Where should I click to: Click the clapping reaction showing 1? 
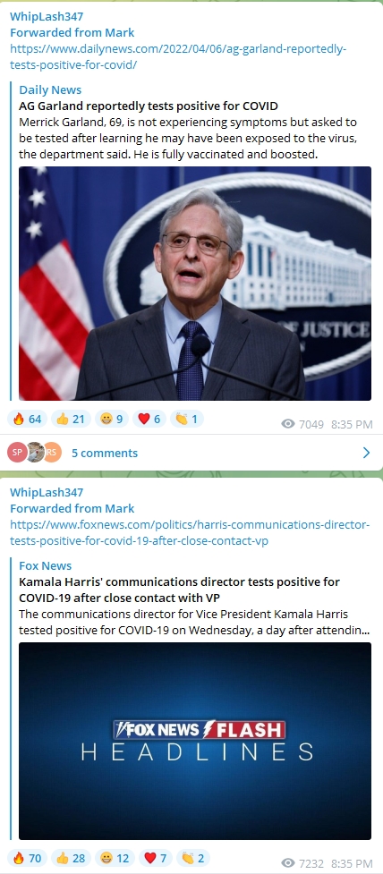point(187,419)
